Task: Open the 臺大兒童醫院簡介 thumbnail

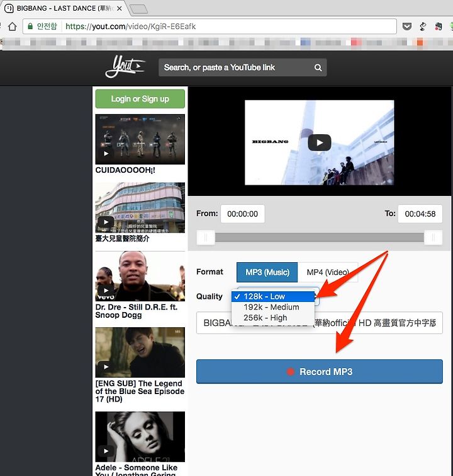Action: 140,207
